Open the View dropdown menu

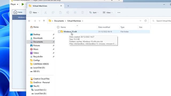click(x=107, y=13)
